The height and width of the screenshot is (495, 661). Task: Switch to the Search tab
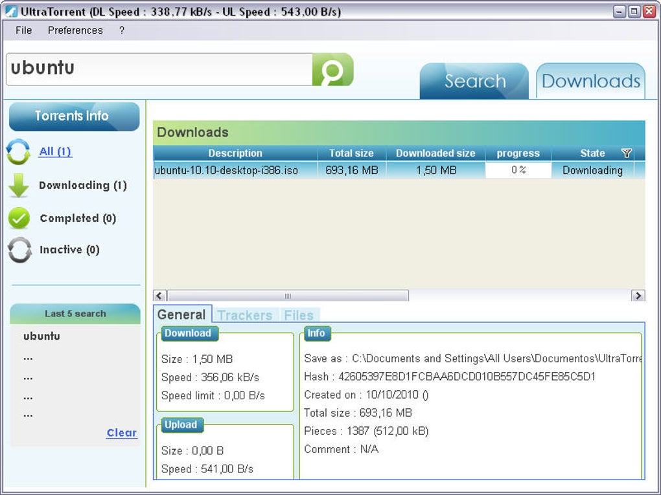coord(474,82)
